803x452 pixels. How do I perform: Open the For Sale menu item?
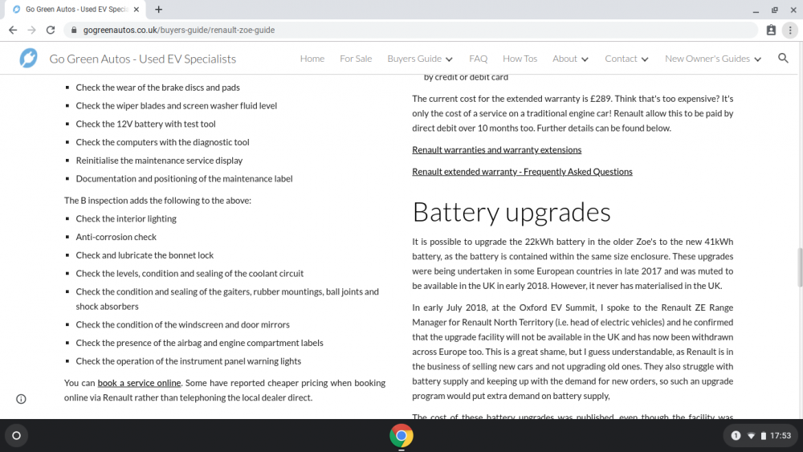tap(356, 59)
